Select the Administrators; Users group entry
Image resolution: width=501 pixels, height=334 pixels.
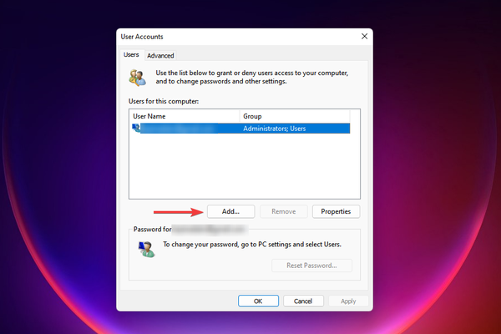click(276, 129)
